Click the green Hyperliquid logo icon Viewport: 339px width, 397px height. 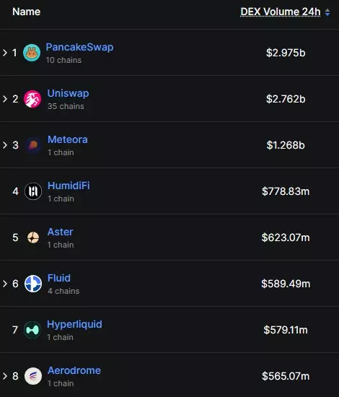[x=32, y=330]
